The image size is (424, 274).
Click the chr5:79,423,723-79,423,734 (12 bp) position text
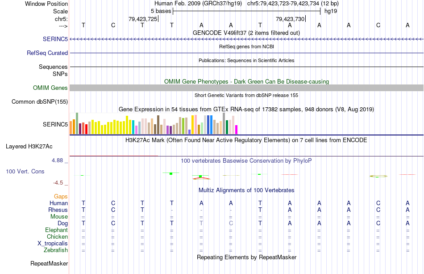[x=293, y=4]
